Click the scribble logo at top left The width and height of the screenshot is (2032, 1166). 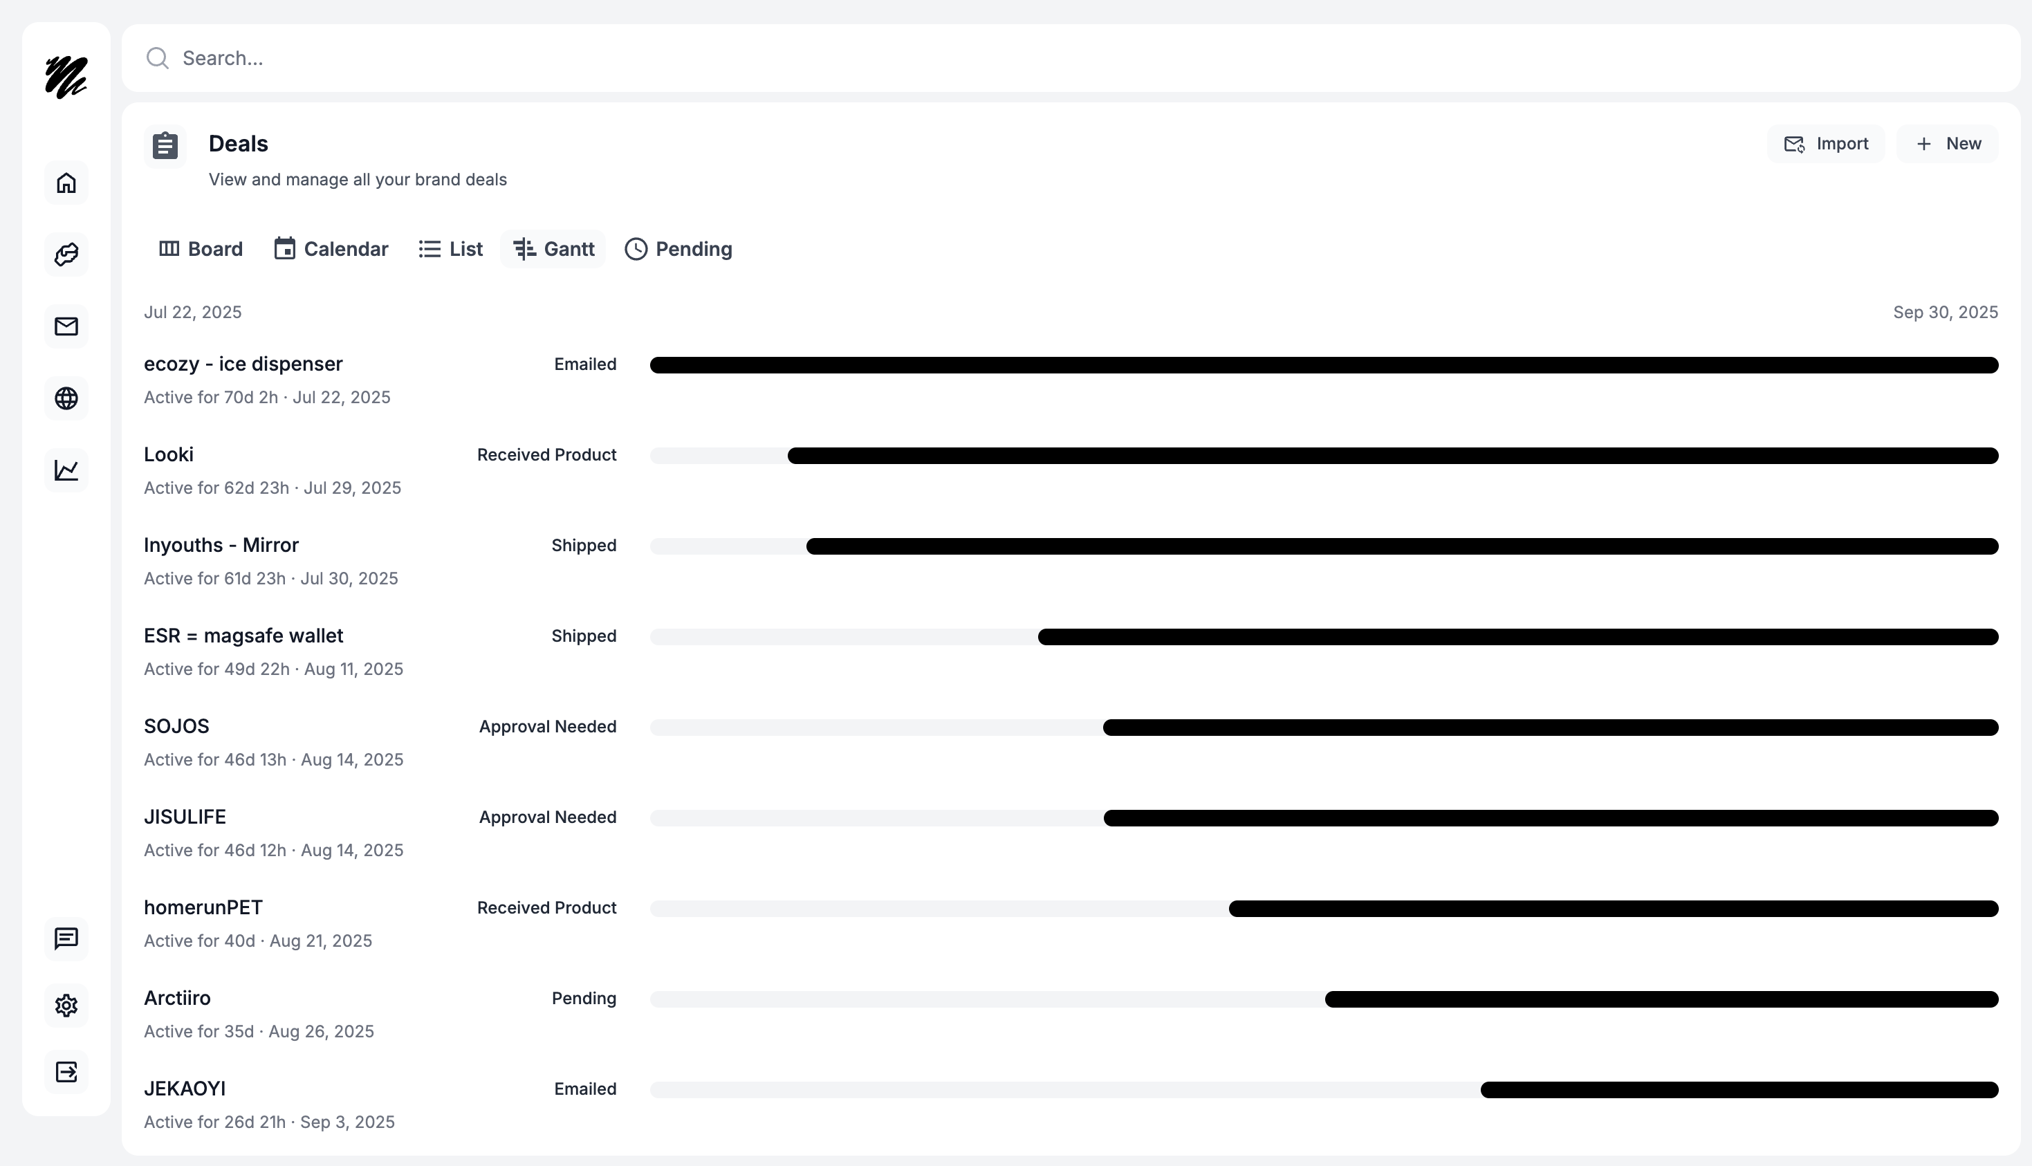coord(66,77)
